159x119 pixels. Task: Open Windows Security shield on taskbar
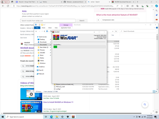click(68, 117)
